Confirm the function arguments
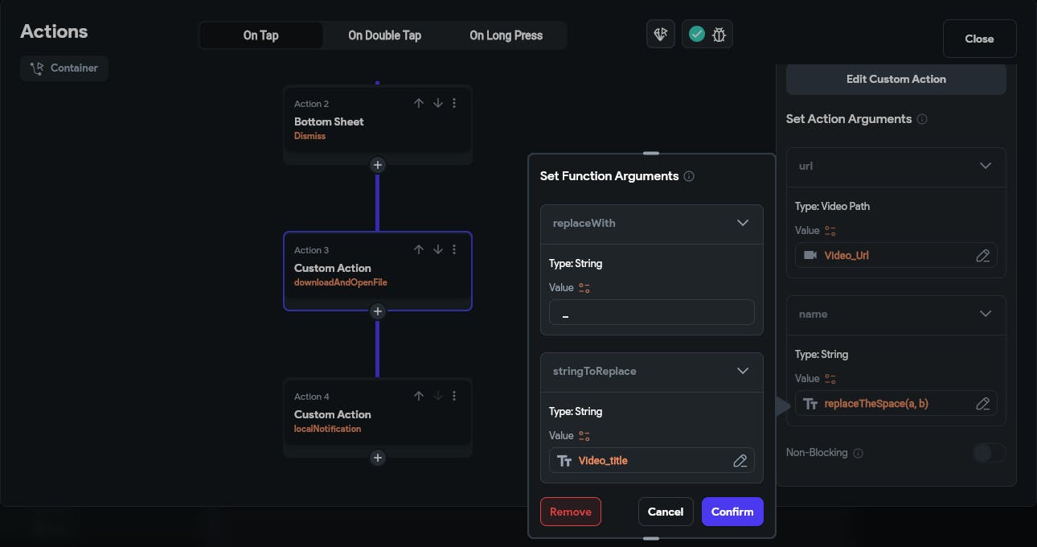 pyautogui.click(x=732, y=512)
